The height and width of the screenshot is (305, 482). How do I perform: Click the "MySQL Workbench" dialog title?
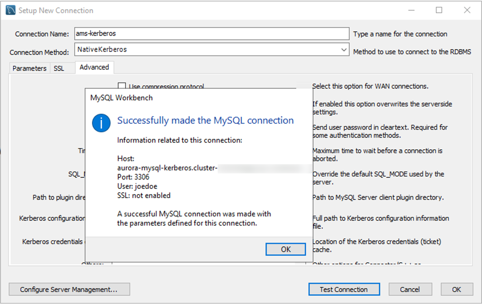(121, 98)
